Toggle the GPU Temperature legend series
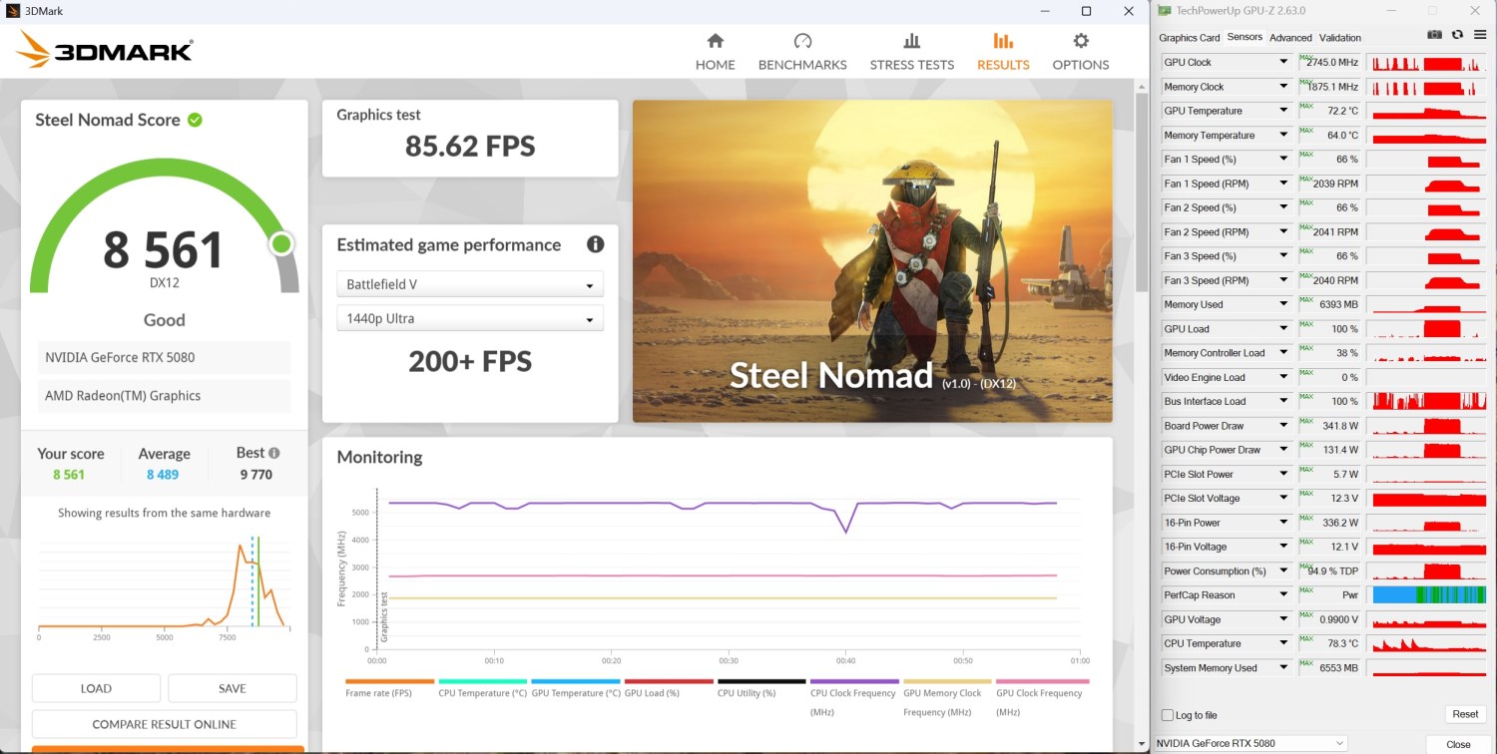The height and width of the screenshot is (754, 1497). (576, 690)
